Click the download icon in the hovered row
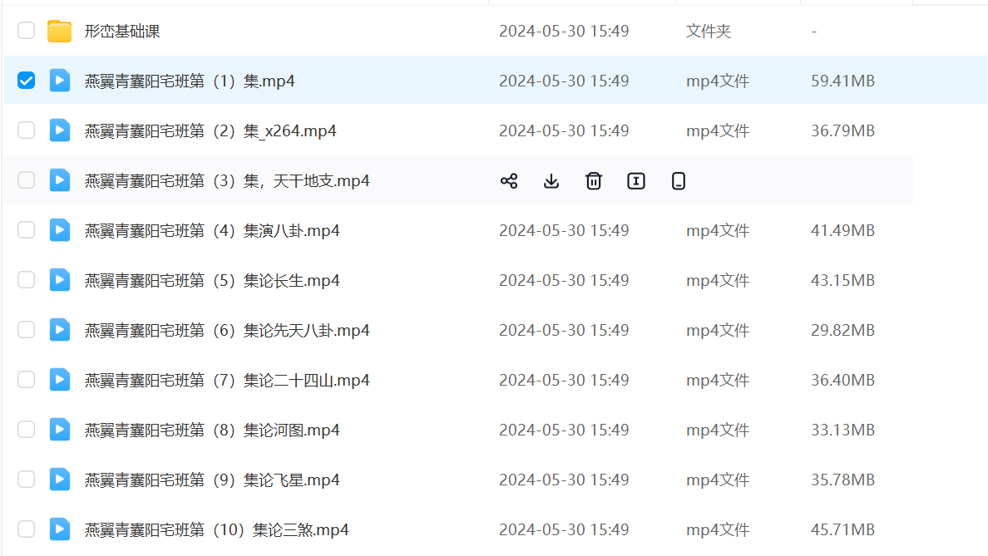The height and width of the screenshot is (556, 988). click(551, 181)
